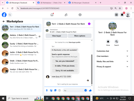134x101 pixels.
Task: Open the emoji picker smiley
Action: tap(85, 90)
